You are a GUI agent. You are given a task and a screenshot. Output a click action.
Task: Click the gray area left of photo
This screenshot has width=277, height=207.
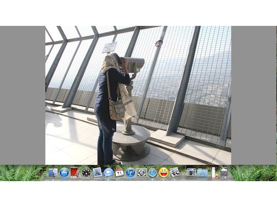pos(23,95)
